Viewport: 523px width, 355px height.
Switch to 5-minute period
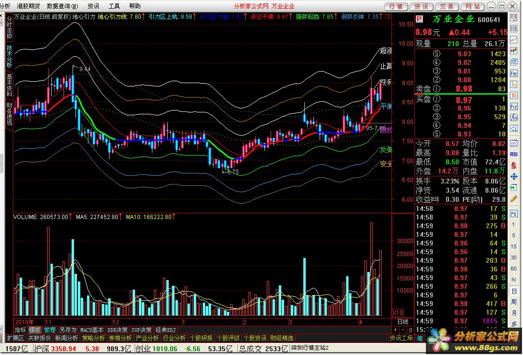tap(514, 235)
